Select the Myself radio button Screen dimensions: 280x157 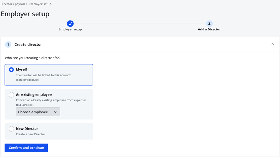point(11,70)
